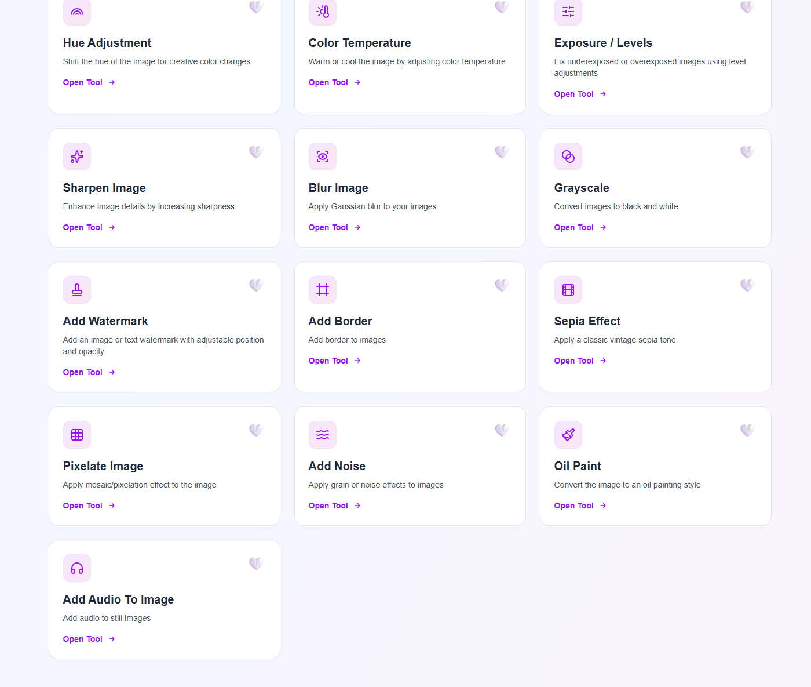Viewport: 811px width, 687px height.
Task: Follow Open Tool link under Exposure / Levels
Action: 580,94
